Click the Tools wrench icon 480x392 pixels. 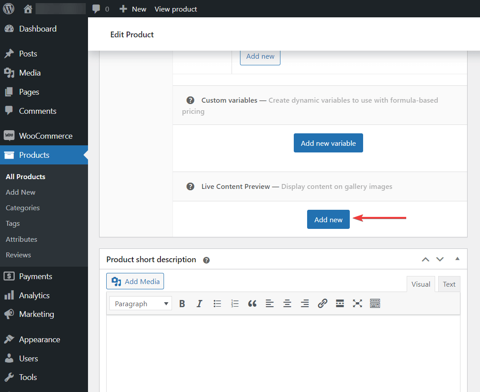pos(9,377)
